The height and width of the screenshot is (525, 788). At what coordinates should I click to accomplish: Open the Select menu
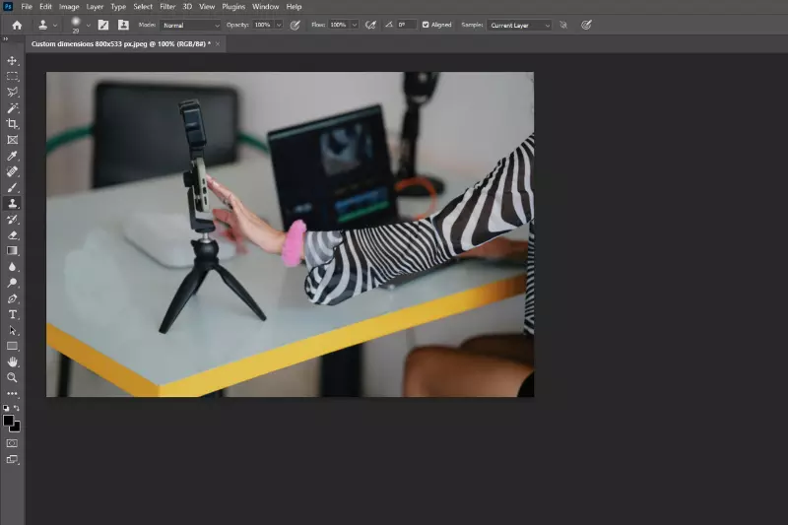pyautogui.click(x=143, y=7)
